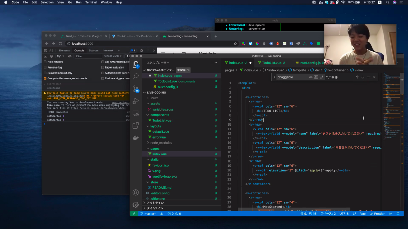Uncheck Group similar messages in console

click(x=45, y=78)
